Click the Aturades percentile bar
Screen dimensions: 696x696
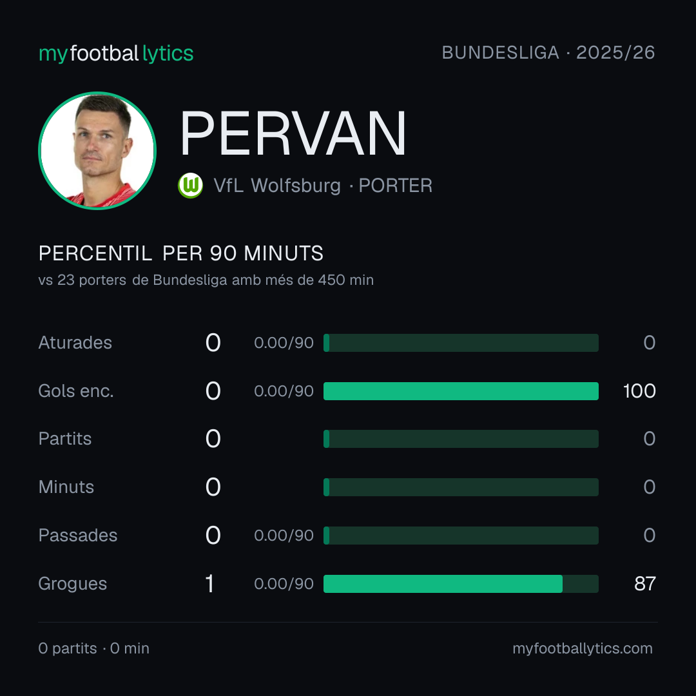point(461,343)
